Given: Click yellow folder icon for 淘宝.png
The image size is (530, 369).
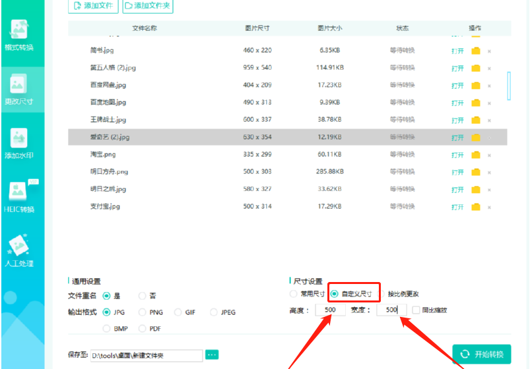Looking at the screenshot, I should click(x=476, y=155).
